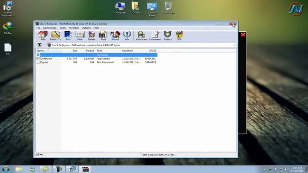
Task: Click the Comment toolbar icon
Action: pyautogui.click(x=155, y=36)
